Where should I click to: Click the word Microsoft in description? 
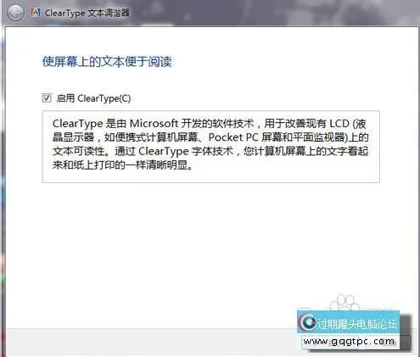pos(154,124)
